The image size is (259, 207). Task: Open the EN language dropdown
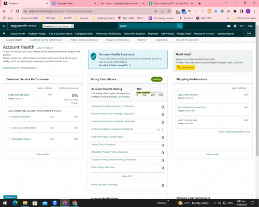pos(242,26)
